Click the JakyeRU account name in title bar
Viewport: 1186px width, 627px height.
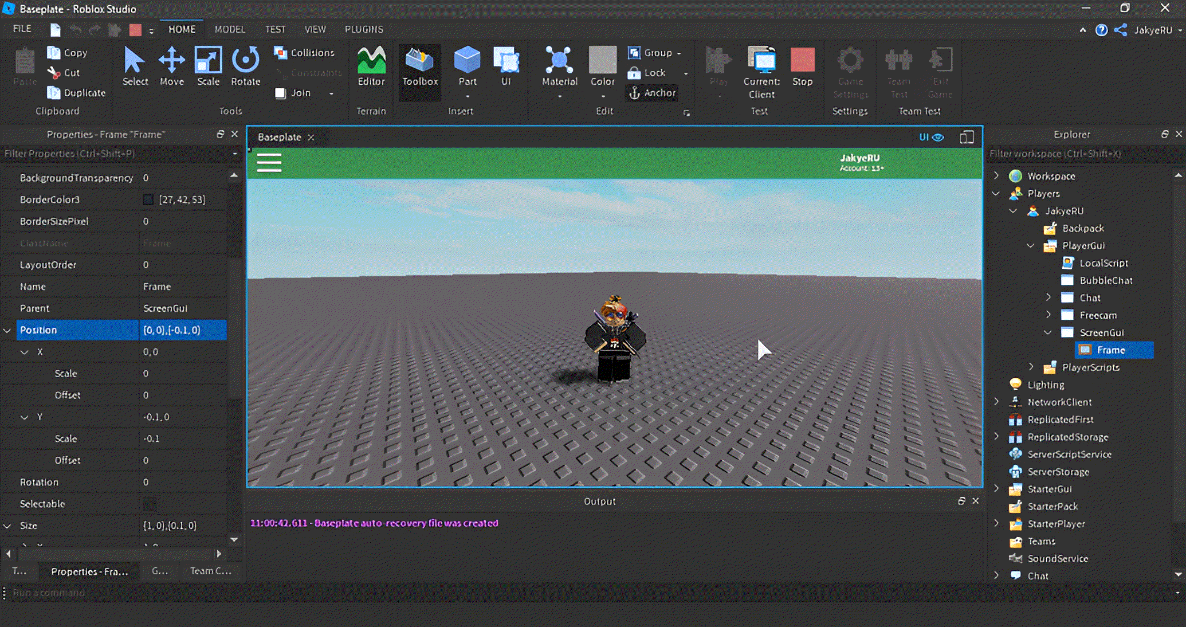tap(1153, 30)
